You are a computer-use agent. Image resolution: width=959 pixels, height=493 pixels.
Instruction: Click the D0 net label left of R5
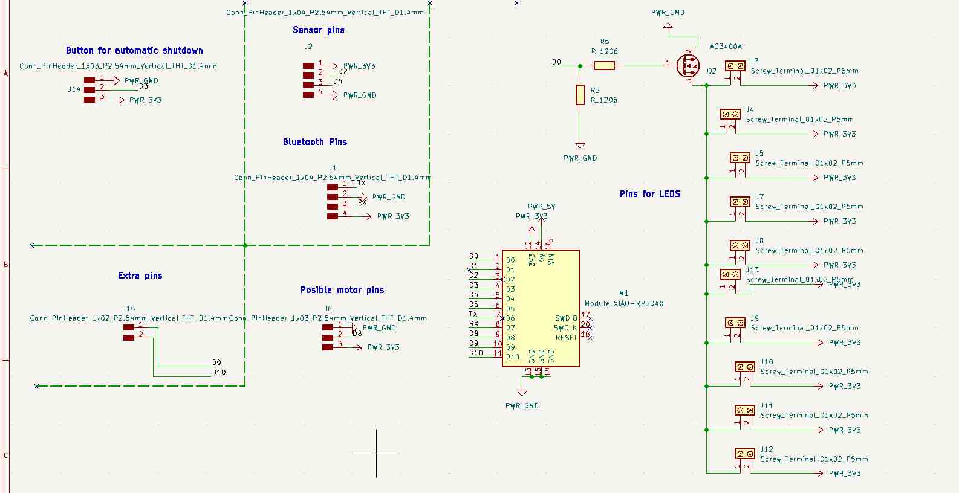(x=556, y=62)
